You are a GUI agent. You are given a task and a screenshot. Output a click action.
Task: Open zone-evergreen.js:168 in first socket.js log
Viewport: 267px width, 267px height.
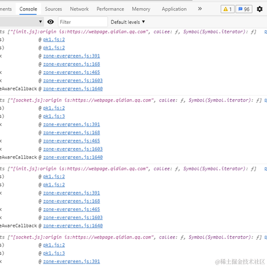[x=71, y=132]
